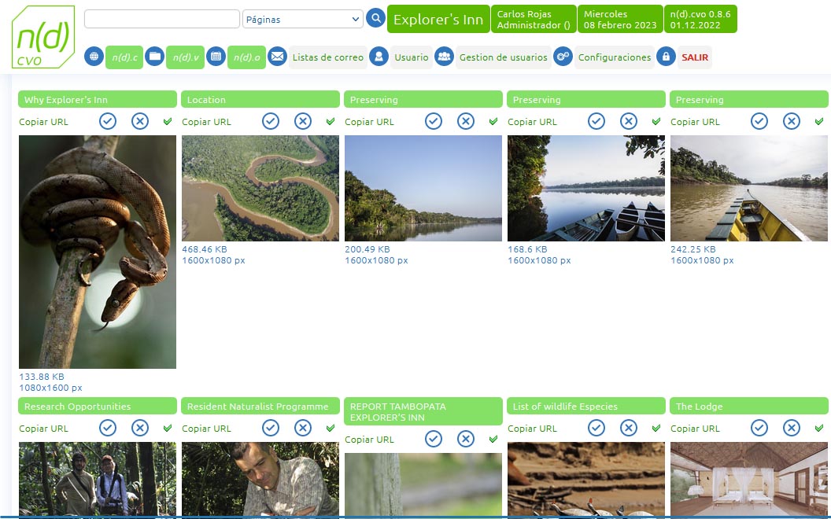Click the green checkmark on List of wildlife Especies card
Image resolution: width=831 pixels, height=519 pixels.
(656, 428)
